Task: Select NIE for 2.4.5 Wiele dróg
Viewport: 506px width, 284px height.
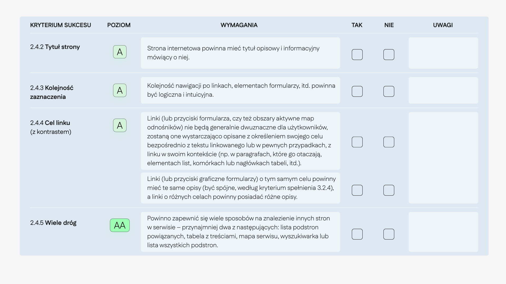Action: coord(389,234)
